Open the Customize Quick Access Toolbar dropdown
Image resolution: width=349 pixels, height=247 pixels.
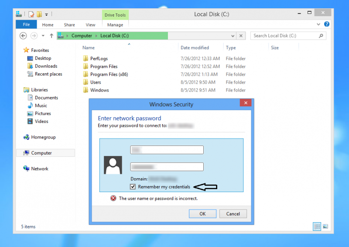tap(47, 15)
